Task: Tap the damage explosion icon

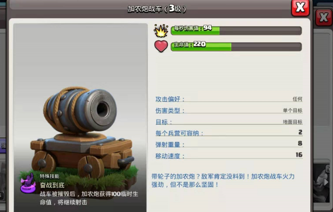Action: click(x=161, y=31)
